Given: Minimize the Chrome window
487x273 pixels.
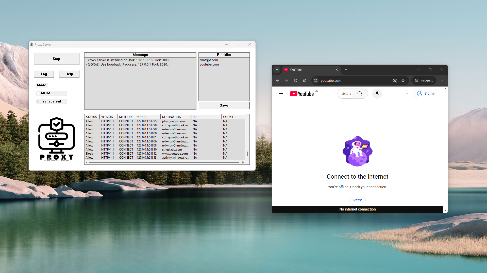Looking at the screenshot, I should pos(418,70).
